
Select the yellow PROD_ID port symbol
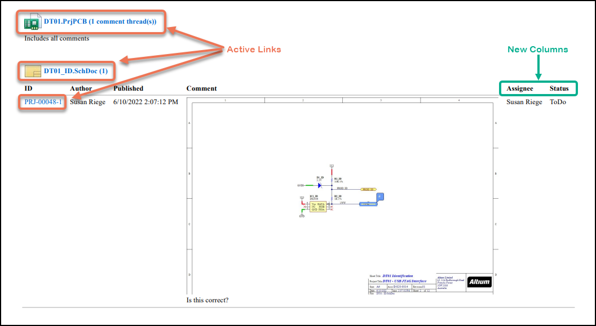coord(368,190)
